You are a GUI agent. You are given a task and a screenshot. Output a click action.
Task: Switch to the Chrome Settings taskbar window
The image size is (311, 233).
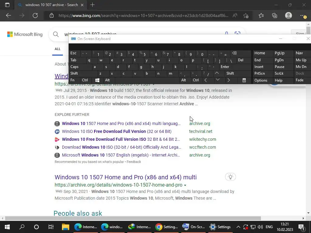167,227
